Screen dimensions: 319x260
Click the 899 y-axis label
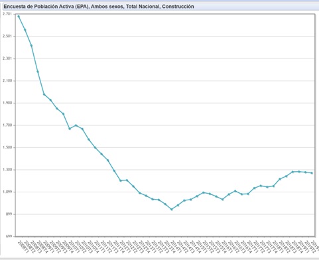[x=9, y=214]
